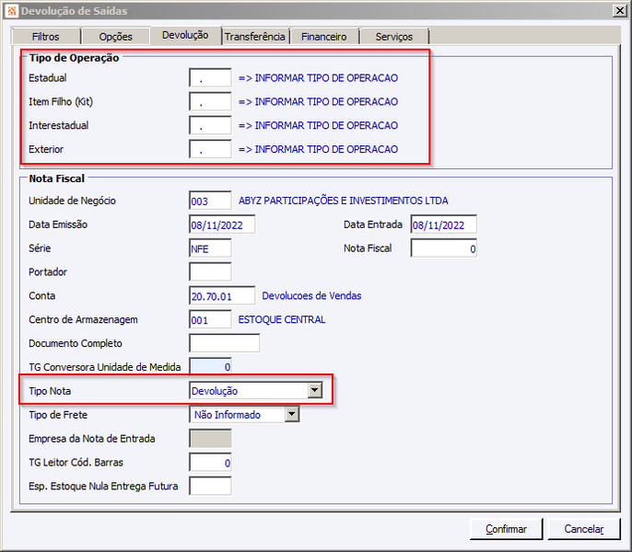Viewport: 632px width, 552px height.
Task: Click INFORMAR TIPO DE OPERACAO beside Item Filho
Action: coord(326,102)
